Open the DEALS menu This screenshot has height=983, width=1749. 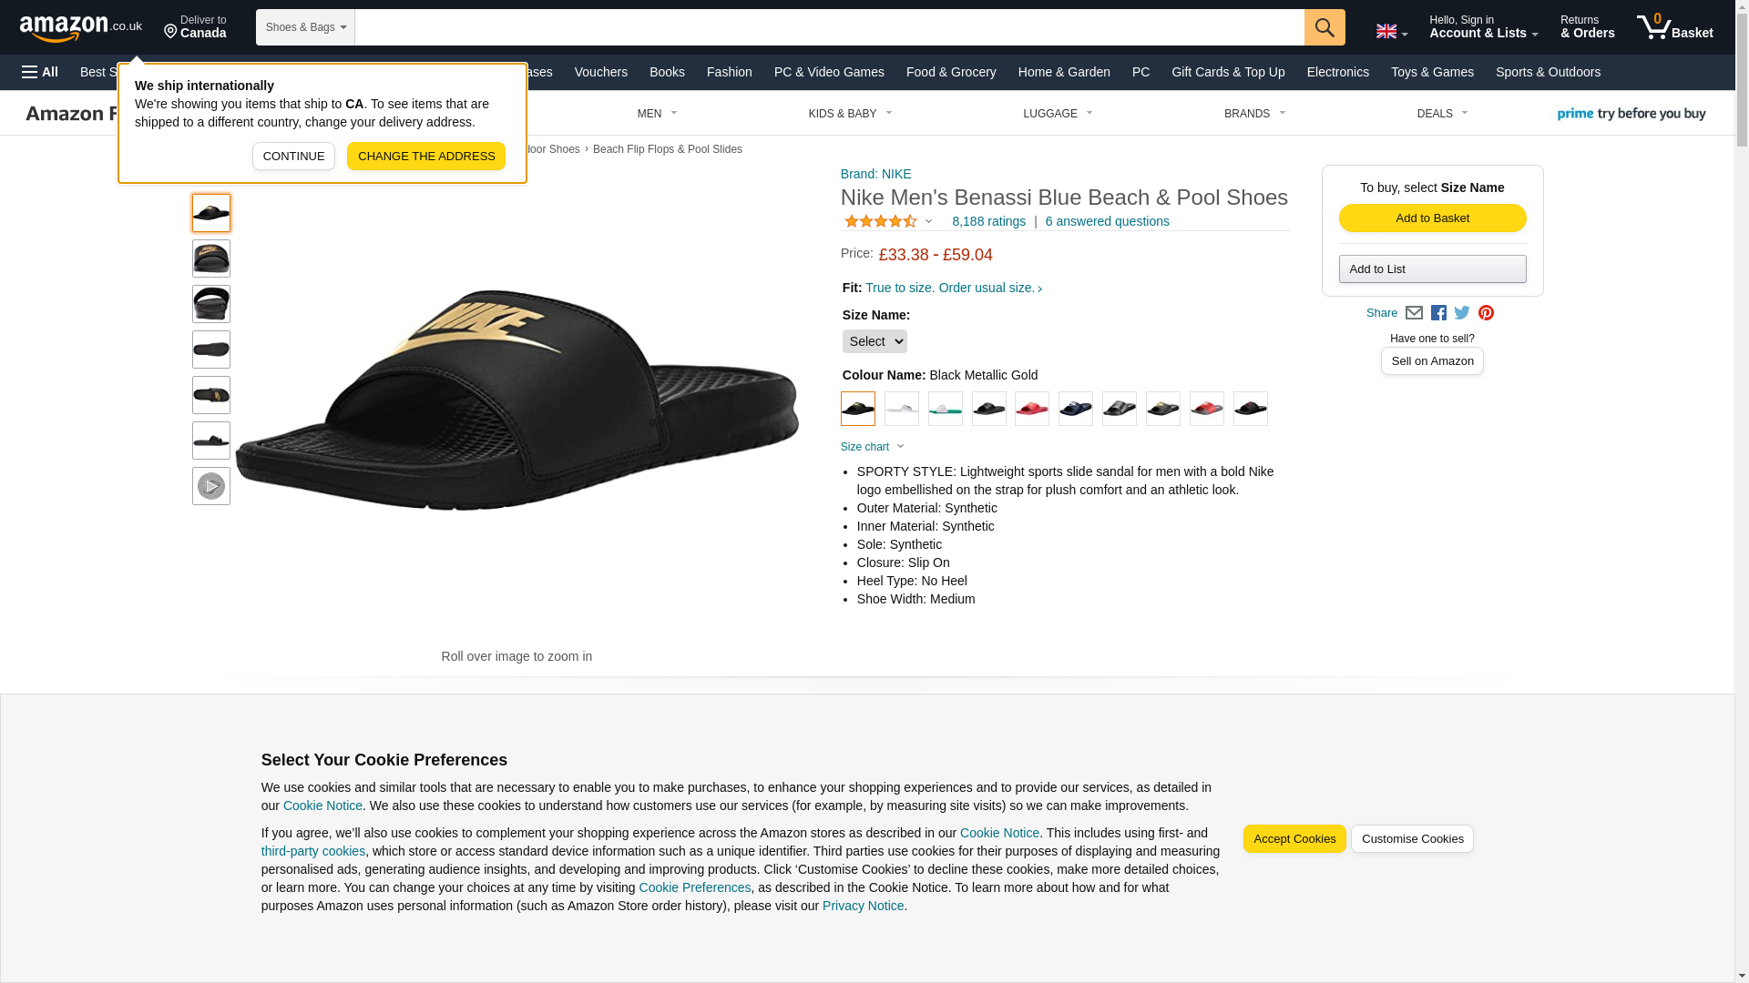pos(1441,114)
